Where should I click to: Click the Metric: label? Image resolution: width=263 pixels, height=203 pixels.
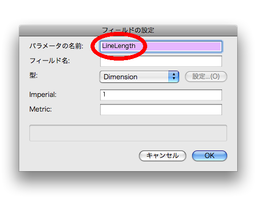[x=40, y=109]
